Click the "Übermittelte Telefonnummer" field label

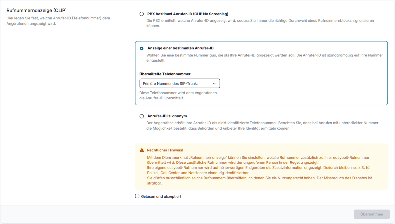165,74
